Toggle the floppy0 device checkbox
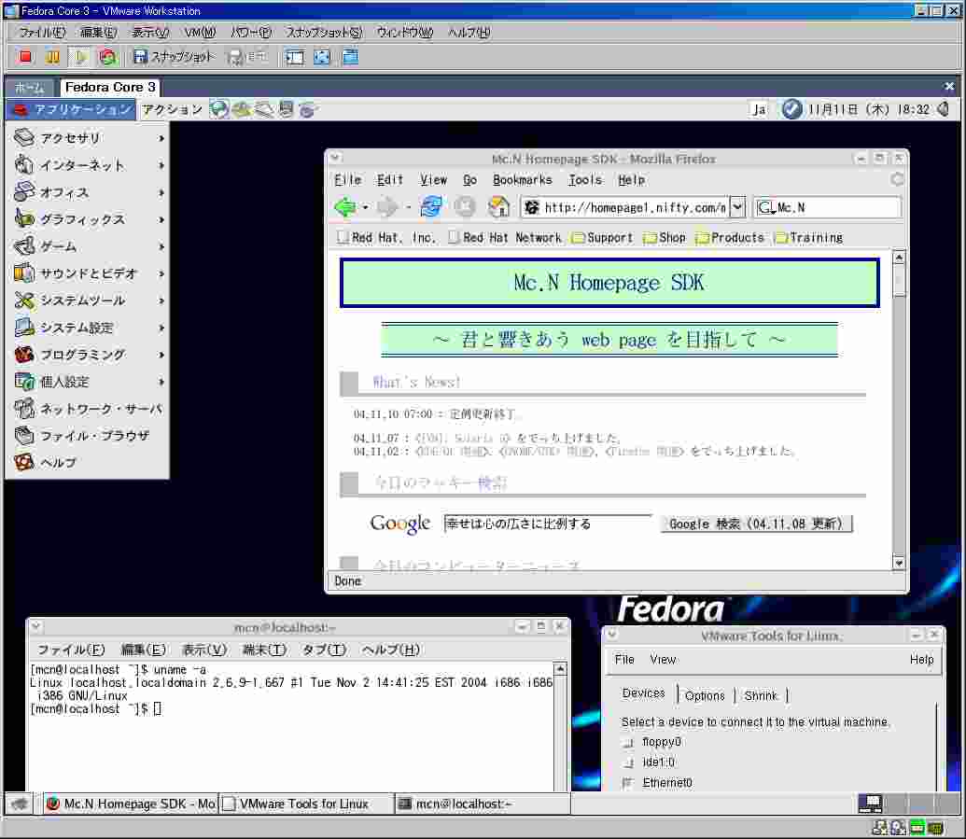966x839 pixels. [628, 743]
